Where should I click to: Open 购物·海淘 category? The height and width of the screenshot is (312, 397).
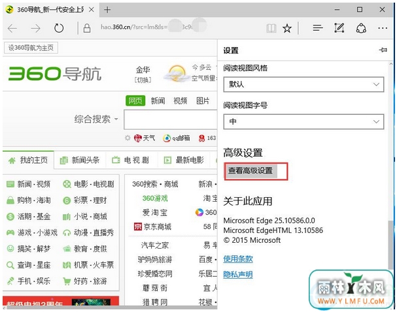click(28, 200)
